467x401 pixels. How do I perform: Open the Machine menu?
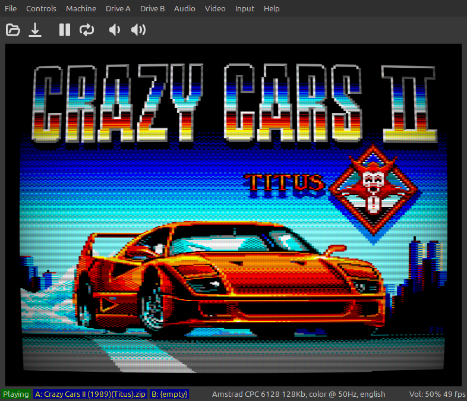click(81, 9)
